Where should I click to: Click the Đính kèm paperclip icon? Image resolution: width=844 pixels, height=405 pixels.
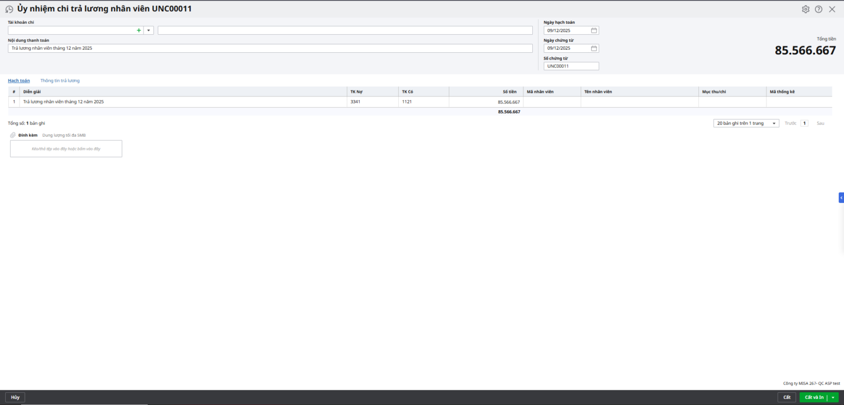coord(13,136)
